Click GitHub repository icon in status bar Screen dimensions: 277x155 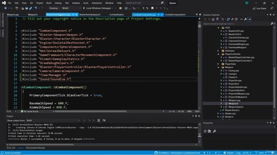pyautogui.click(x=156, y=153)
